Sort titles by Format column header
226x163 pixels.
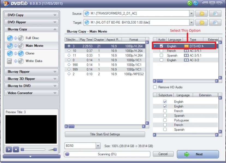tap(134, 40)
